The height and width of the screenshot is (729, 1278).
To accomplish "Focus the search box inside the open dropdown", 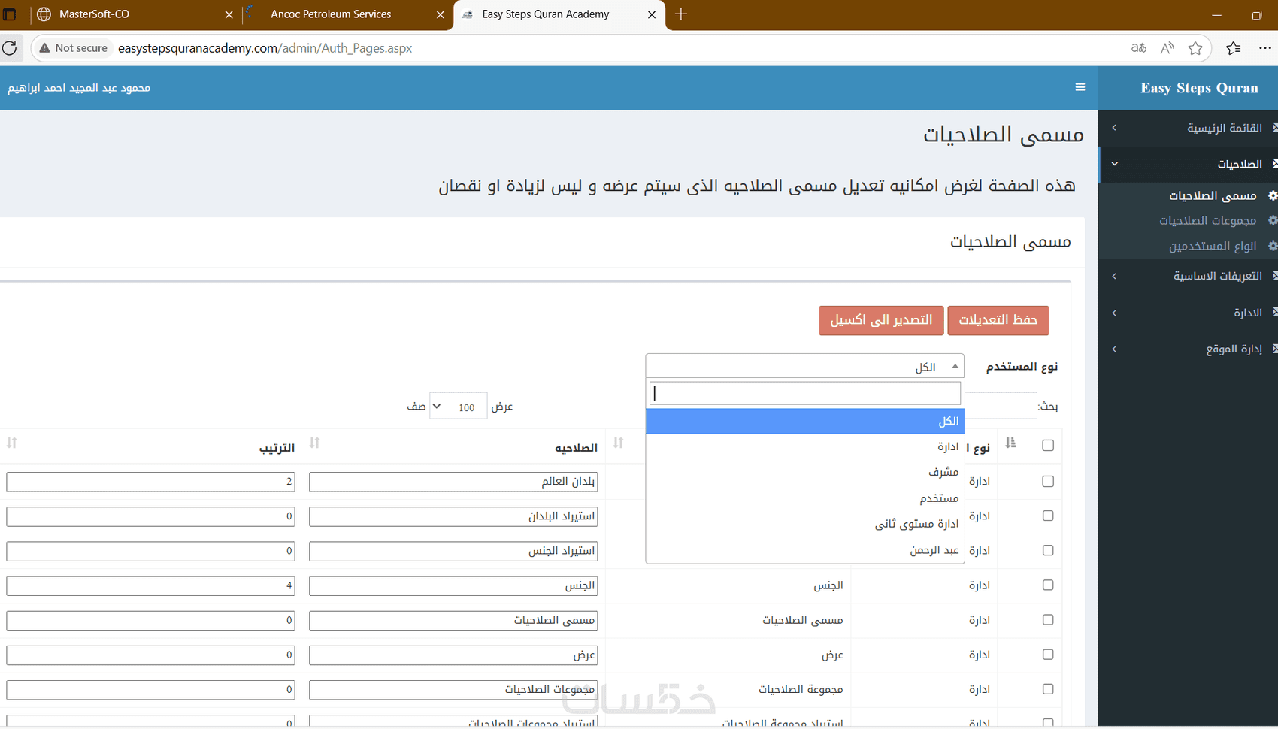I will point(805,393).
